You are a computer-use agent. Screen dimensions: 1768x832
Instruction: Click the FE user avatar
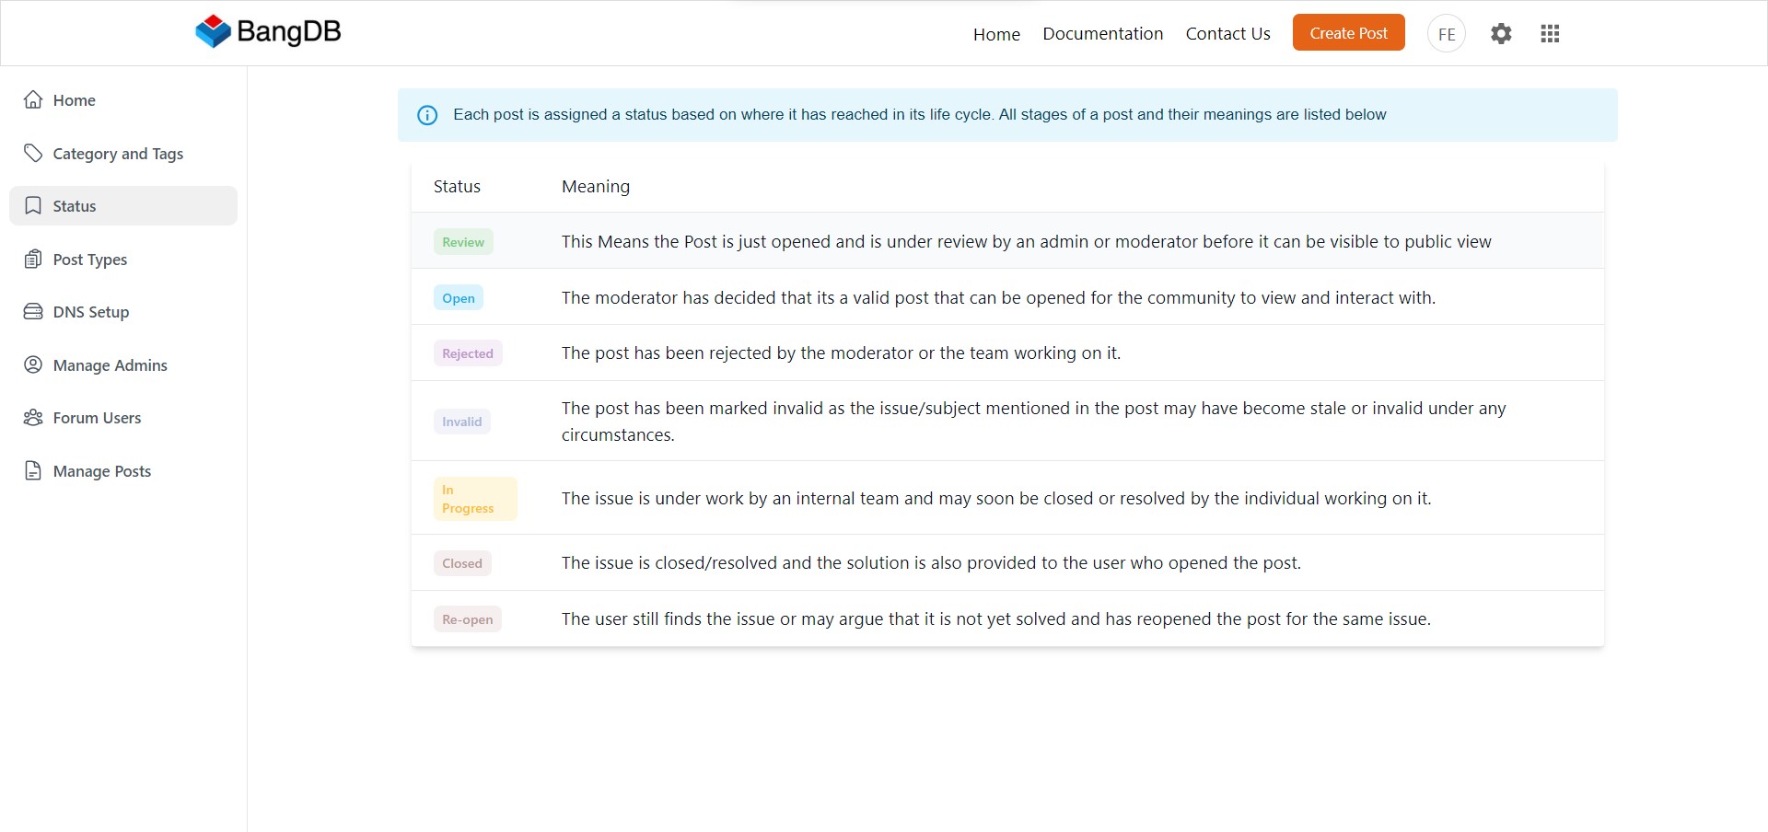1447,34
